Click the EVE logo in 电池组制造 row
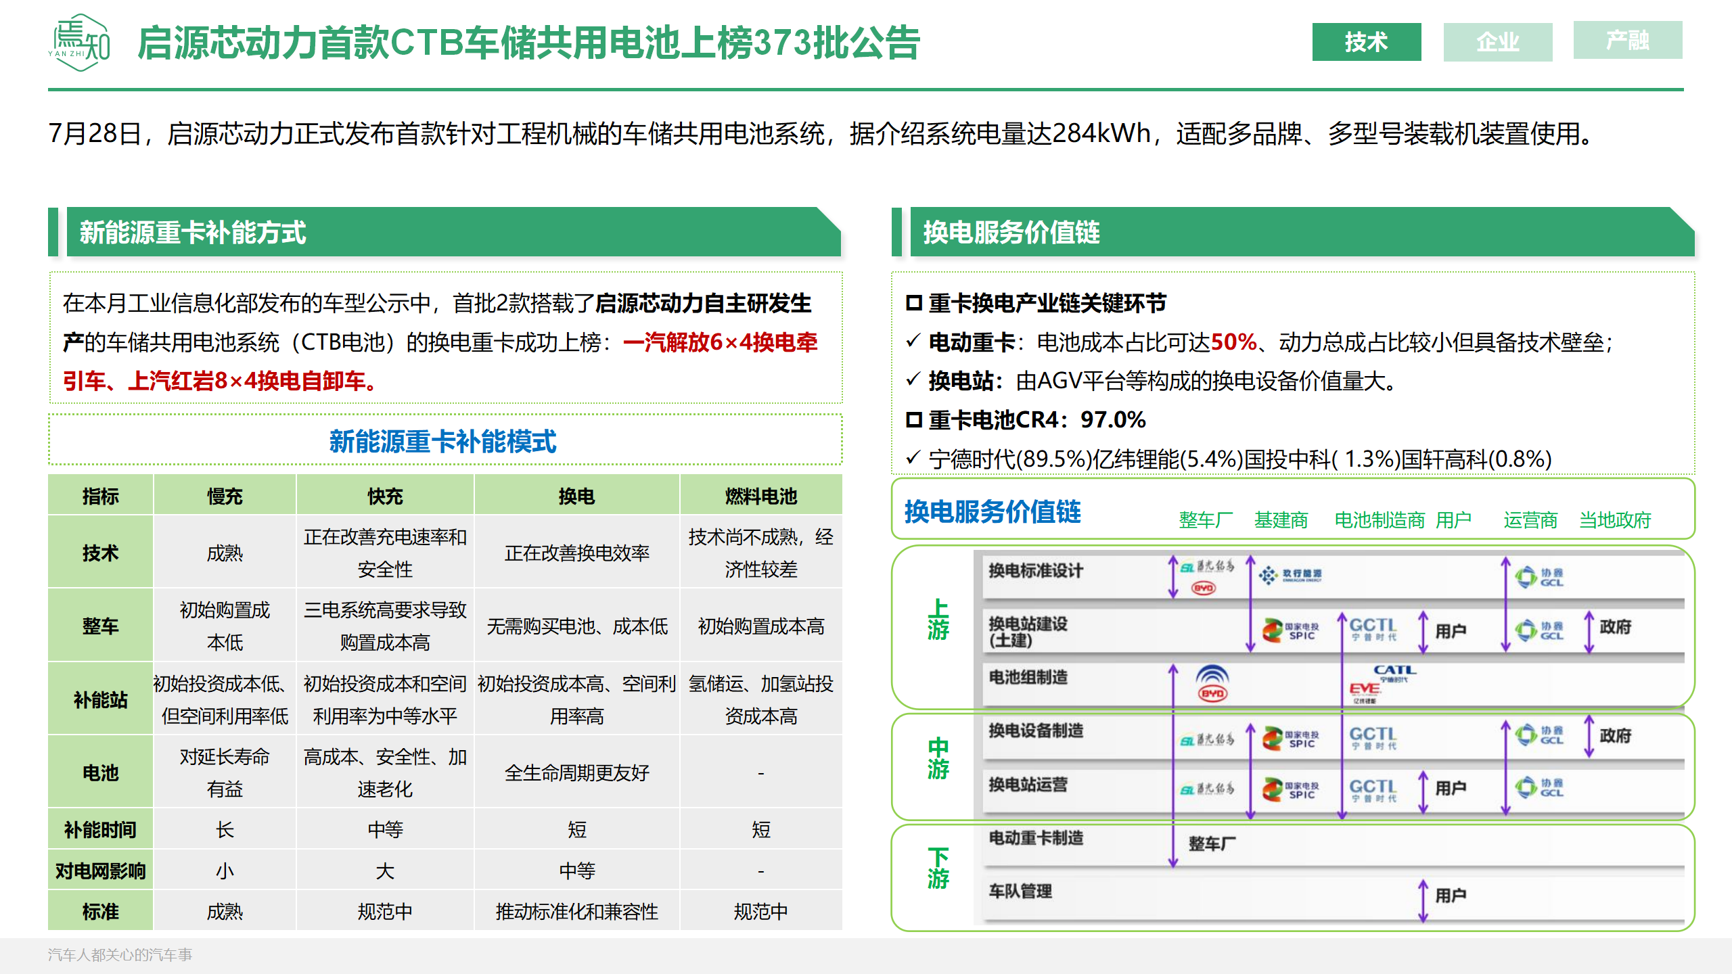Image resolution: width=1732 pixels, height=974 pixels. 1365,693
